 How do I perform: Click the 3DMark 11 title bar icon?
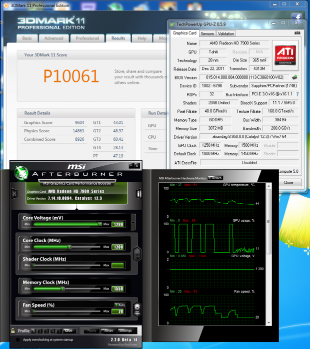(6, 5)
